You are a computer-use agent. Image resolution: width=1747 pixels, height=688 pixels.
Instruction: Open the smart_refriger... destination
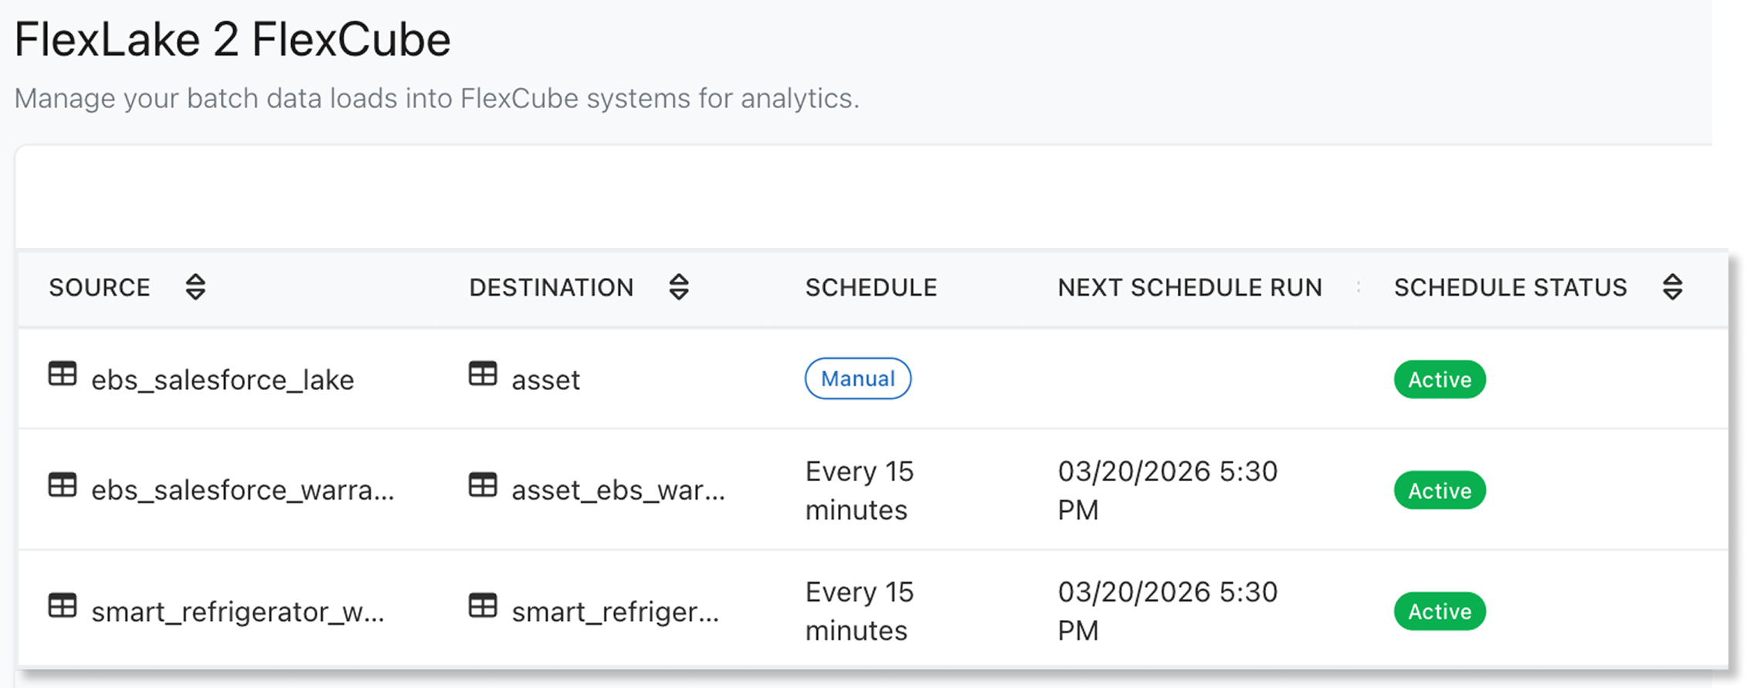pos(615,612)
